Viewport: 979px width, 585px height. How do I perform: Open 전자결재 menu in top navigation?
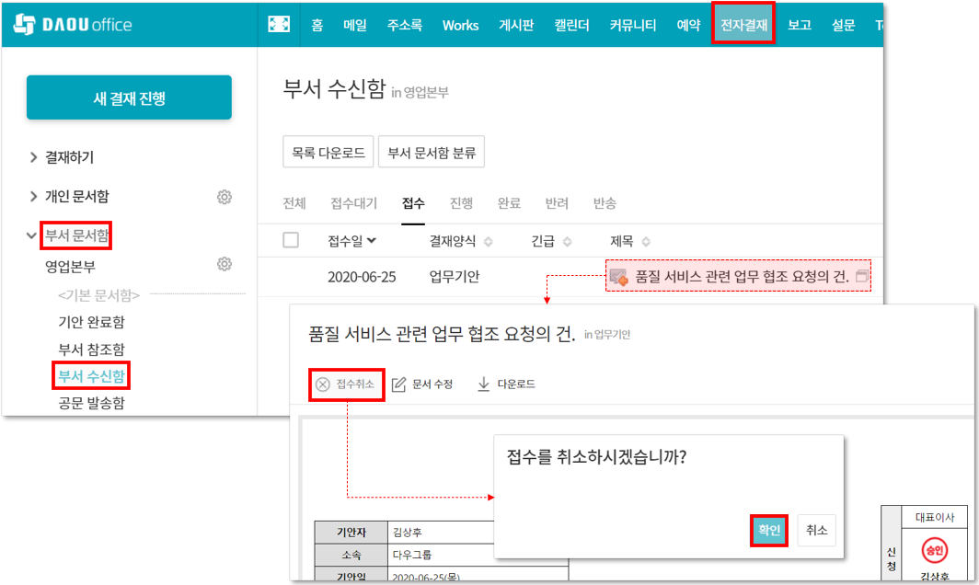[x=743, y=25]
